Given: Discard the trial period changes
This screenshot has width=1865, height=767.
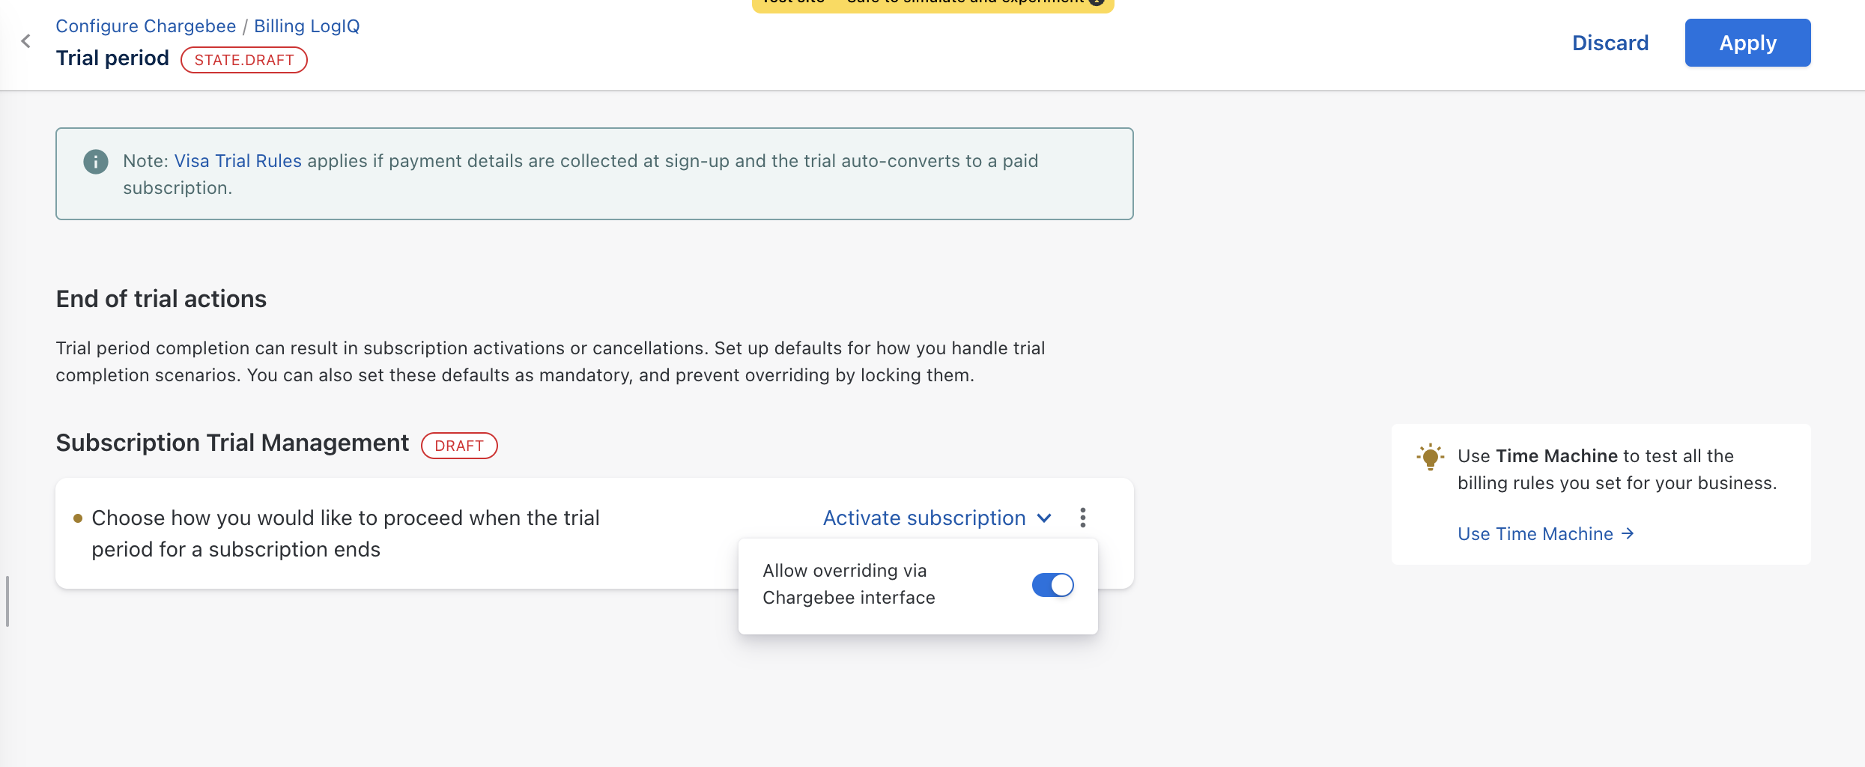Looking at the screenshot, I should tap(1610, 43).
